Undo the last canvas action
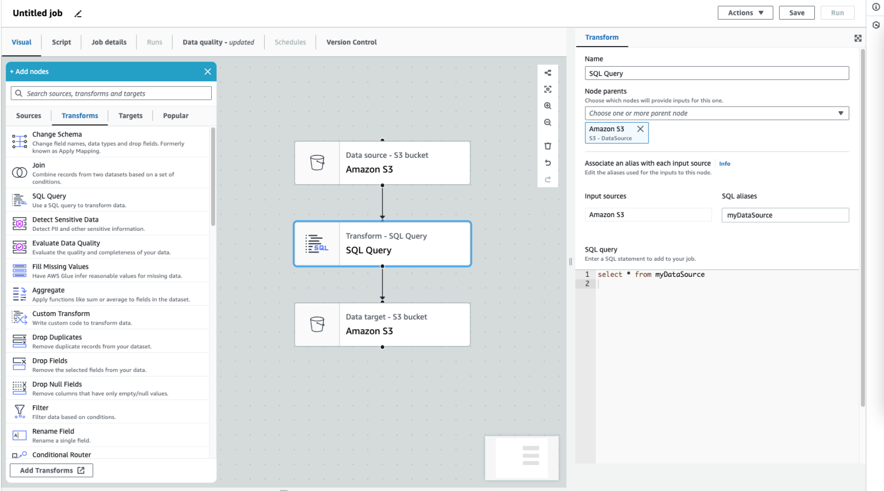This screenshot has height=491, width=884. [547, 163]
